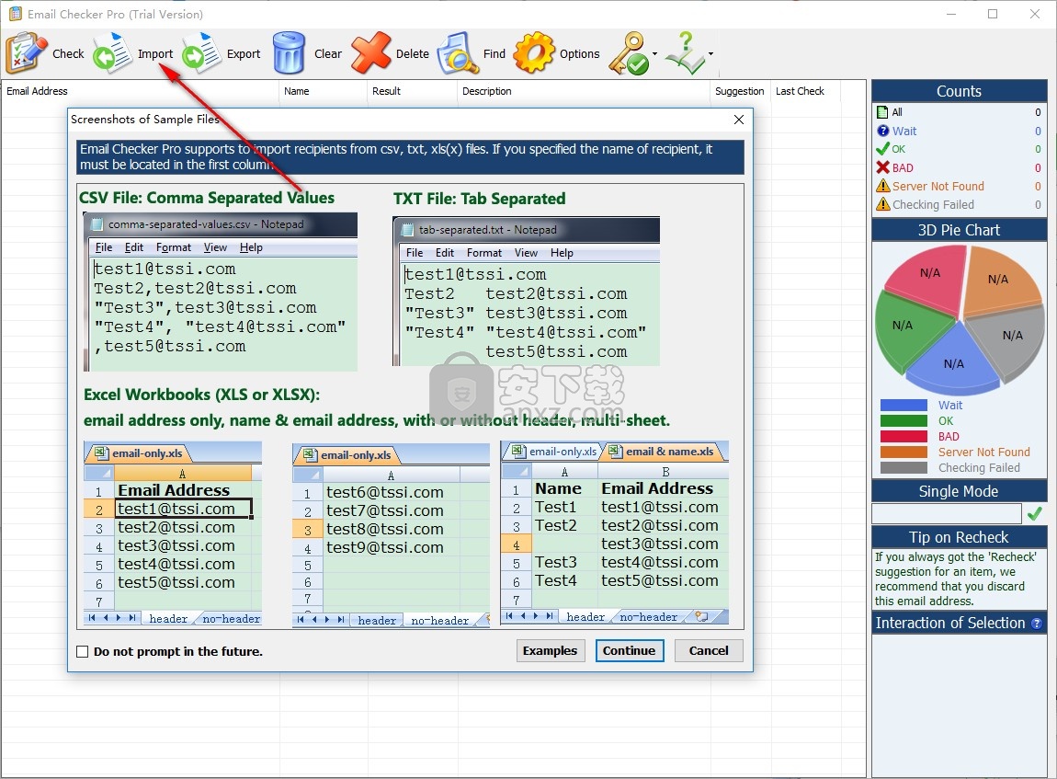The image size is (1057, 779).
Task: Expand the key icon dropdown arrow
Action: (x=654, y=54)
